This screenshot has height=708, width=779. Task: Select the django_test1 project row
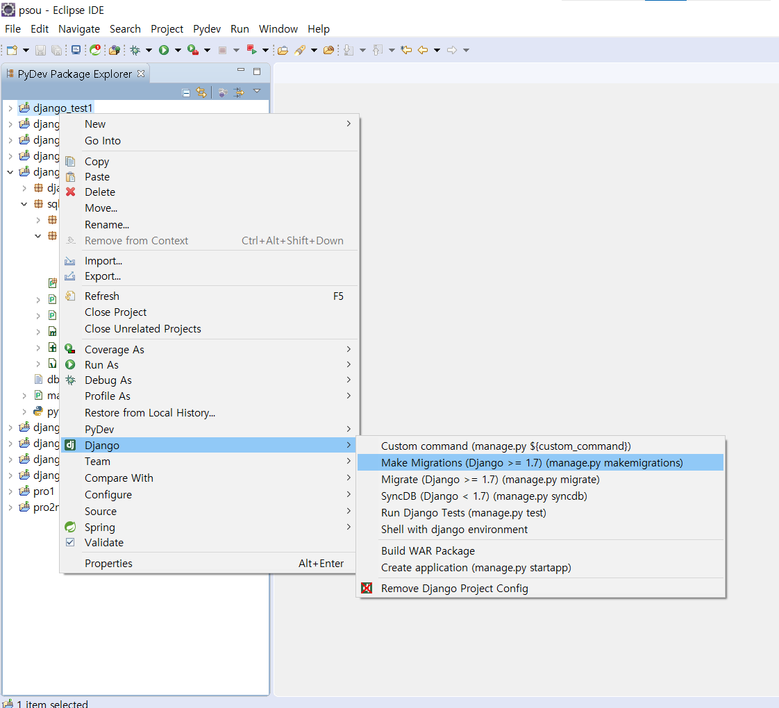coord(56,108)
